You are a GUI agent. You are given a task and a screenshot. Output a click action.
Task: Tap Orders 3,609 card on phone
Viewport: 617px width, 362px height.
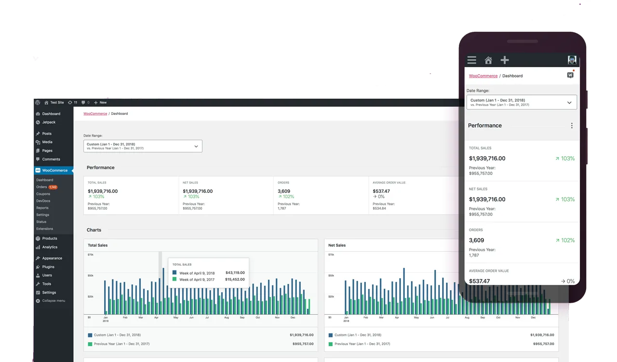[x=522, y=243]
